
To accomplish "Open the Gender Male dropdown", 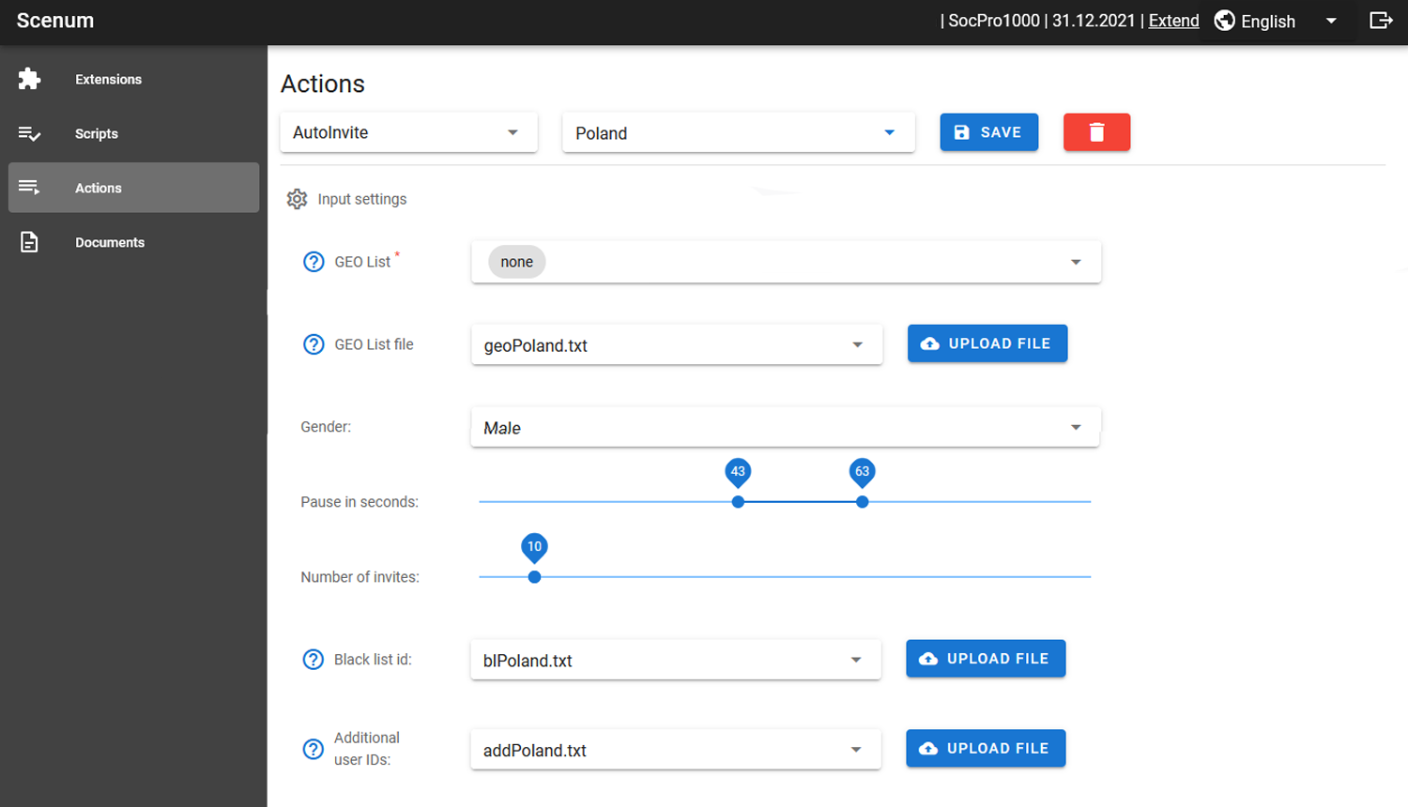I will click(785, 427).
